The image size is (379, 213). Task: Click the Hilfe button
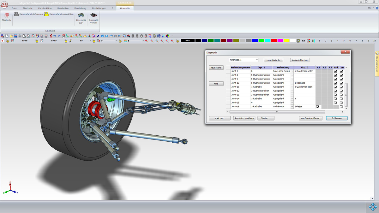point(216,84)
